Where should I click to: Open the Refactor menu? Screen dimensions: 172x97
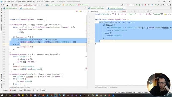point(29,2)
